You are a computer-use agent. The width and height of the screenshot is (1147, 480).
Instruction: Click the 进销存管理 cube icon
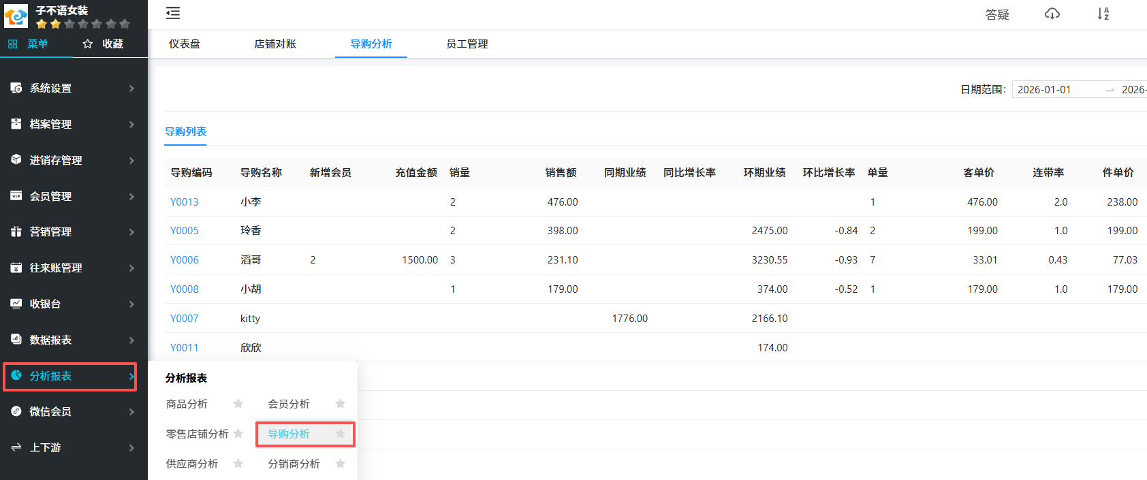click(x=16, y=160)
